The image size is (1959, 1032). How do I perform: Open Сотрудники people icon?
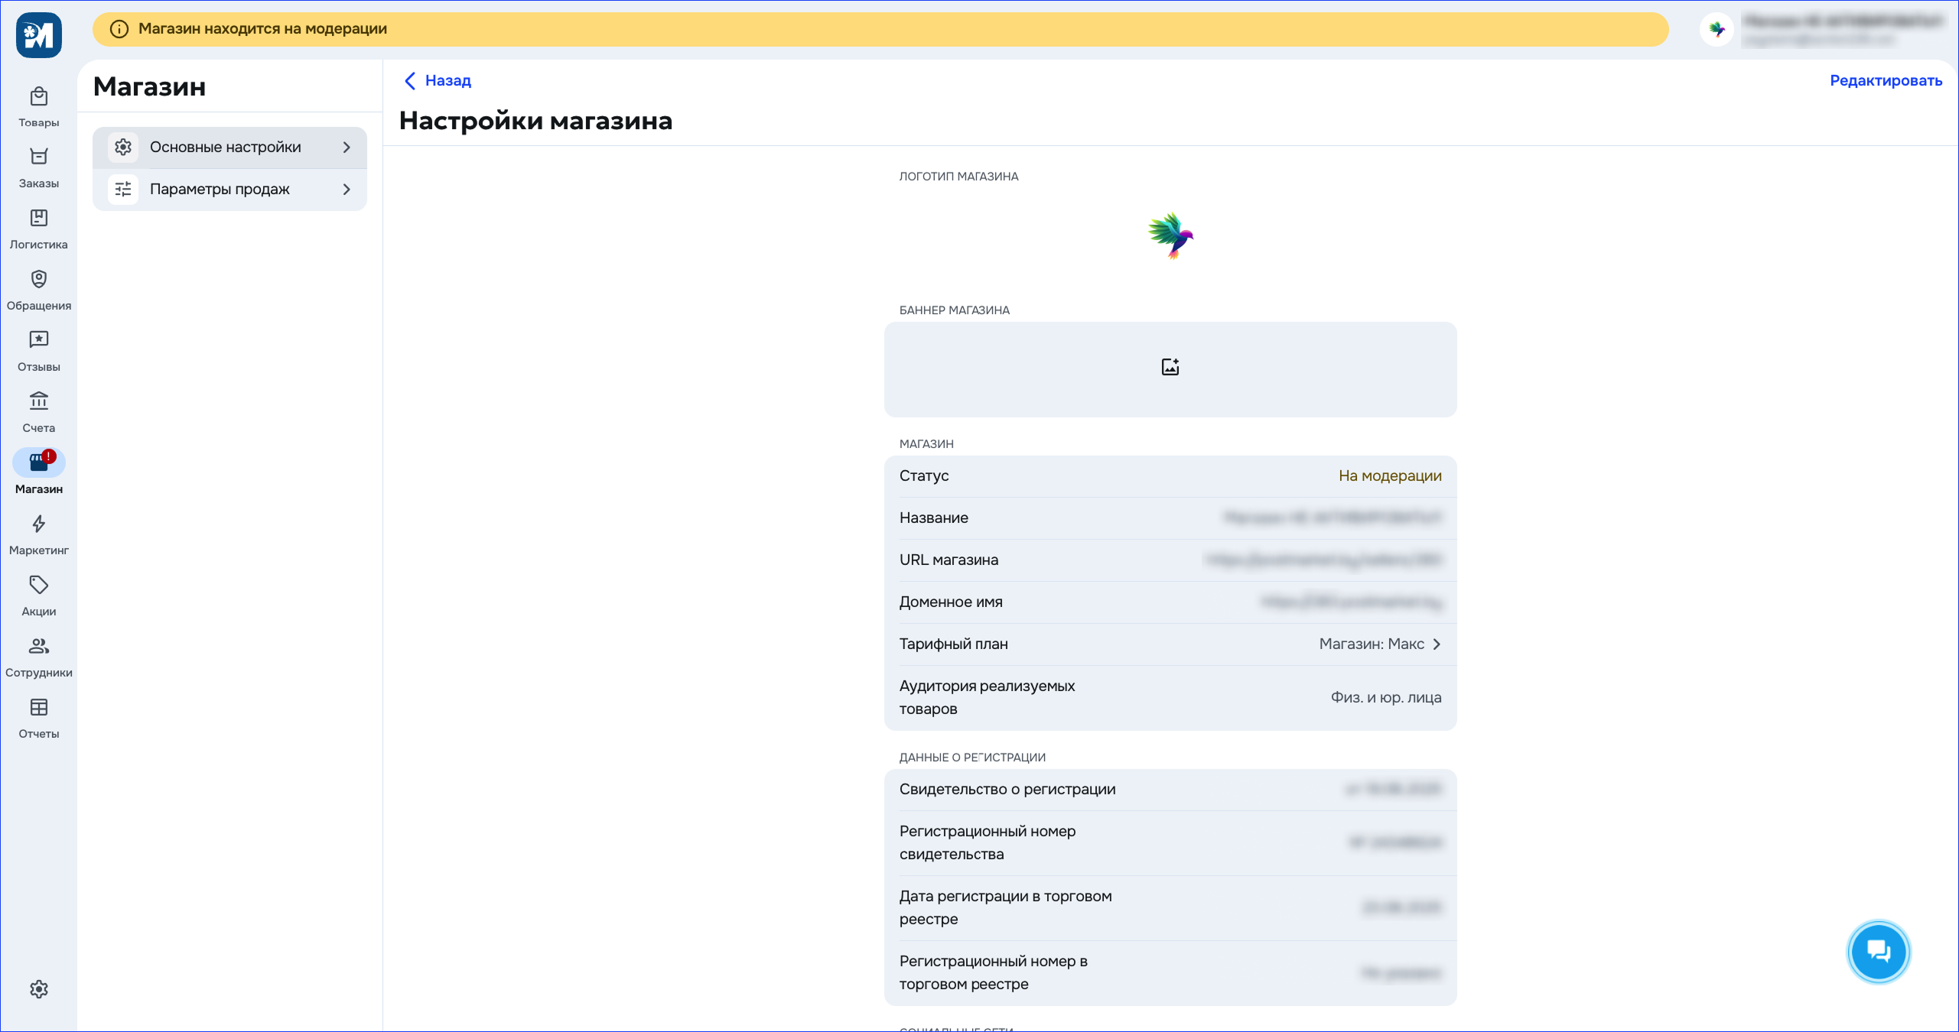pyautogui.click(x=38, y=647)
